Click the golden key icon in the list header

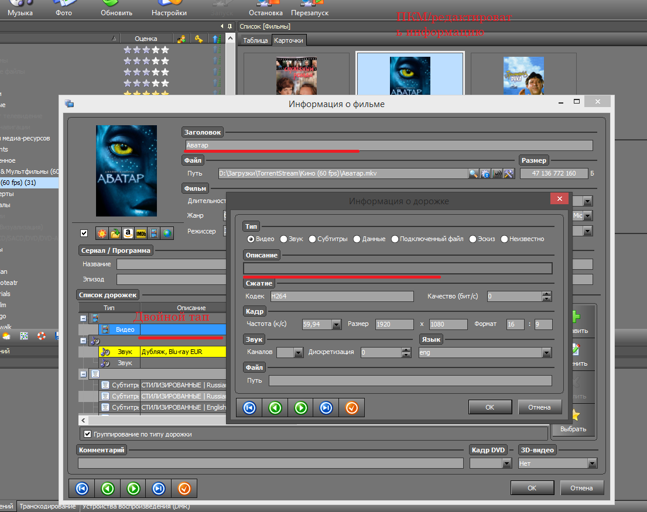[199, 39]
